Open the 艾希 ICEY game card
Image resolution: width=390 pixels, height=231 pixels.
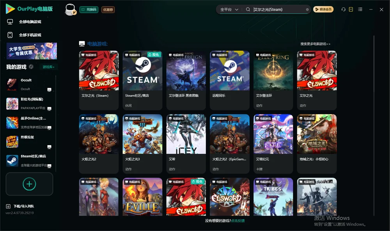coord(186,144)
